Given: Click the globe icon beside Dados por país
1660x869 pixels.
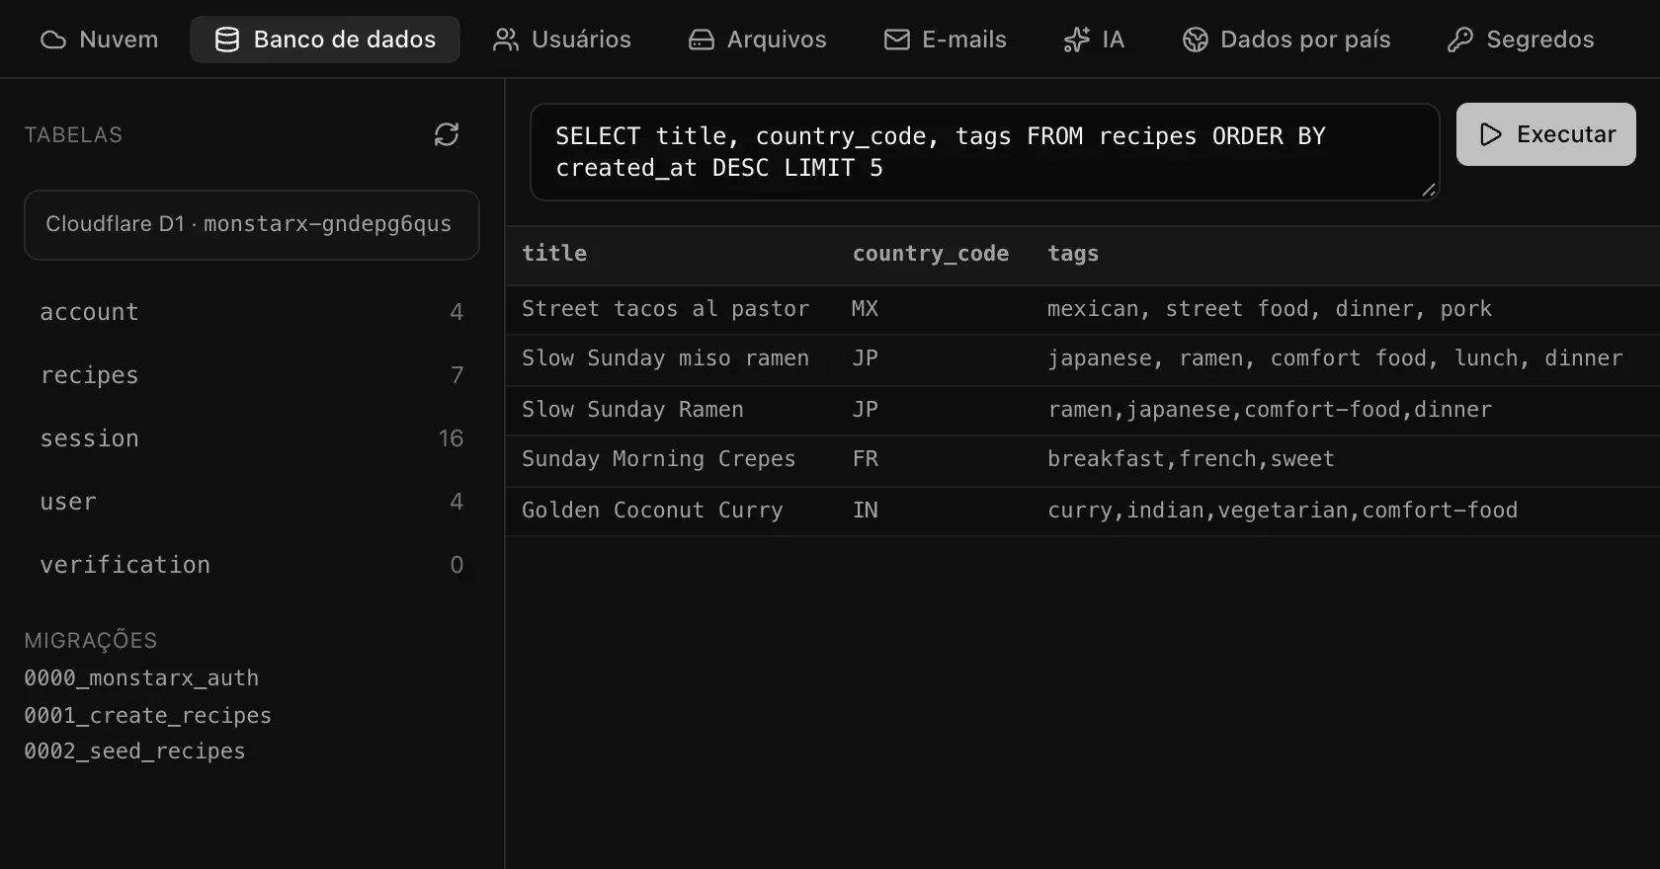Looking at the screenshot, I should [1196, 39].
